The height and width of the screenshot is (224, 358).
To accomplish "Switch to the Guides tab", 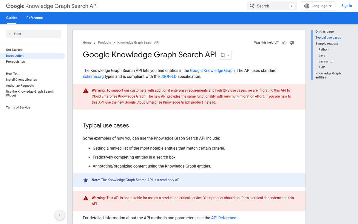I will (x=12, y=18).
